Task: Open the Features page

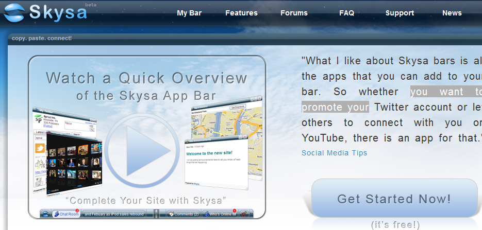Action: [x=241, y=13]
